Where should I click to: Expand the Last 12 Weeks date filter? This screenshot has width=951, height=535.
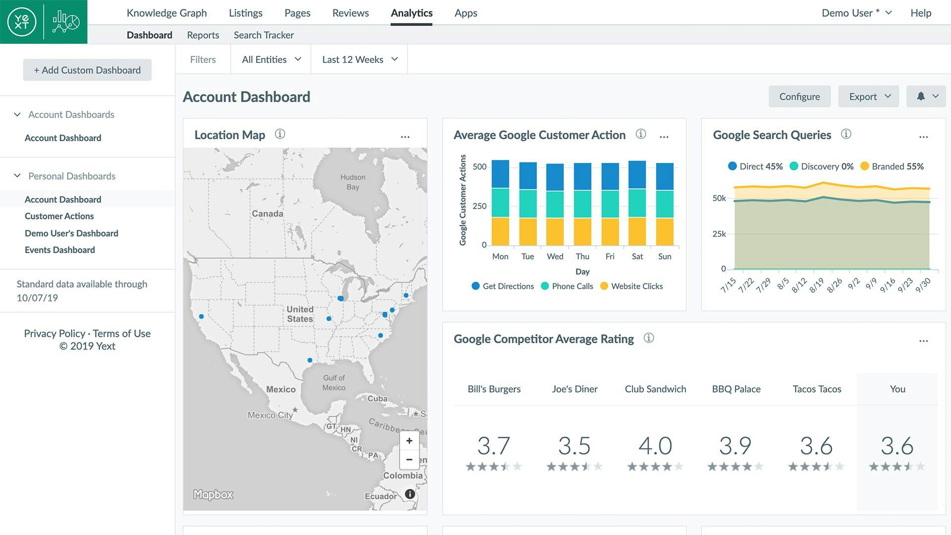(x=359, y=59)
